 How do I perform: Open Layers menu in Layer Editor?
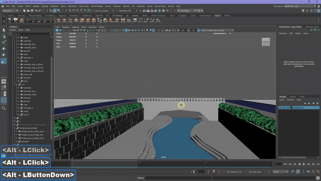(x=282, y=100)
